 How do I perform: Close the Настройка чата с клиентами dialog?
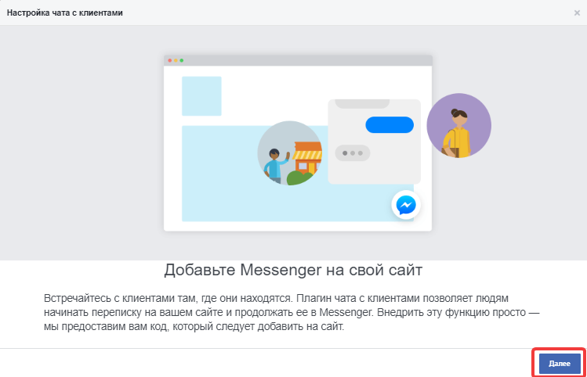[x=577, y=13]
